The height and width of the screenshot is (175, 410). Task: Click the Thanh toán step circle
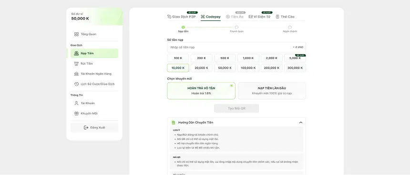click(236, 27)
